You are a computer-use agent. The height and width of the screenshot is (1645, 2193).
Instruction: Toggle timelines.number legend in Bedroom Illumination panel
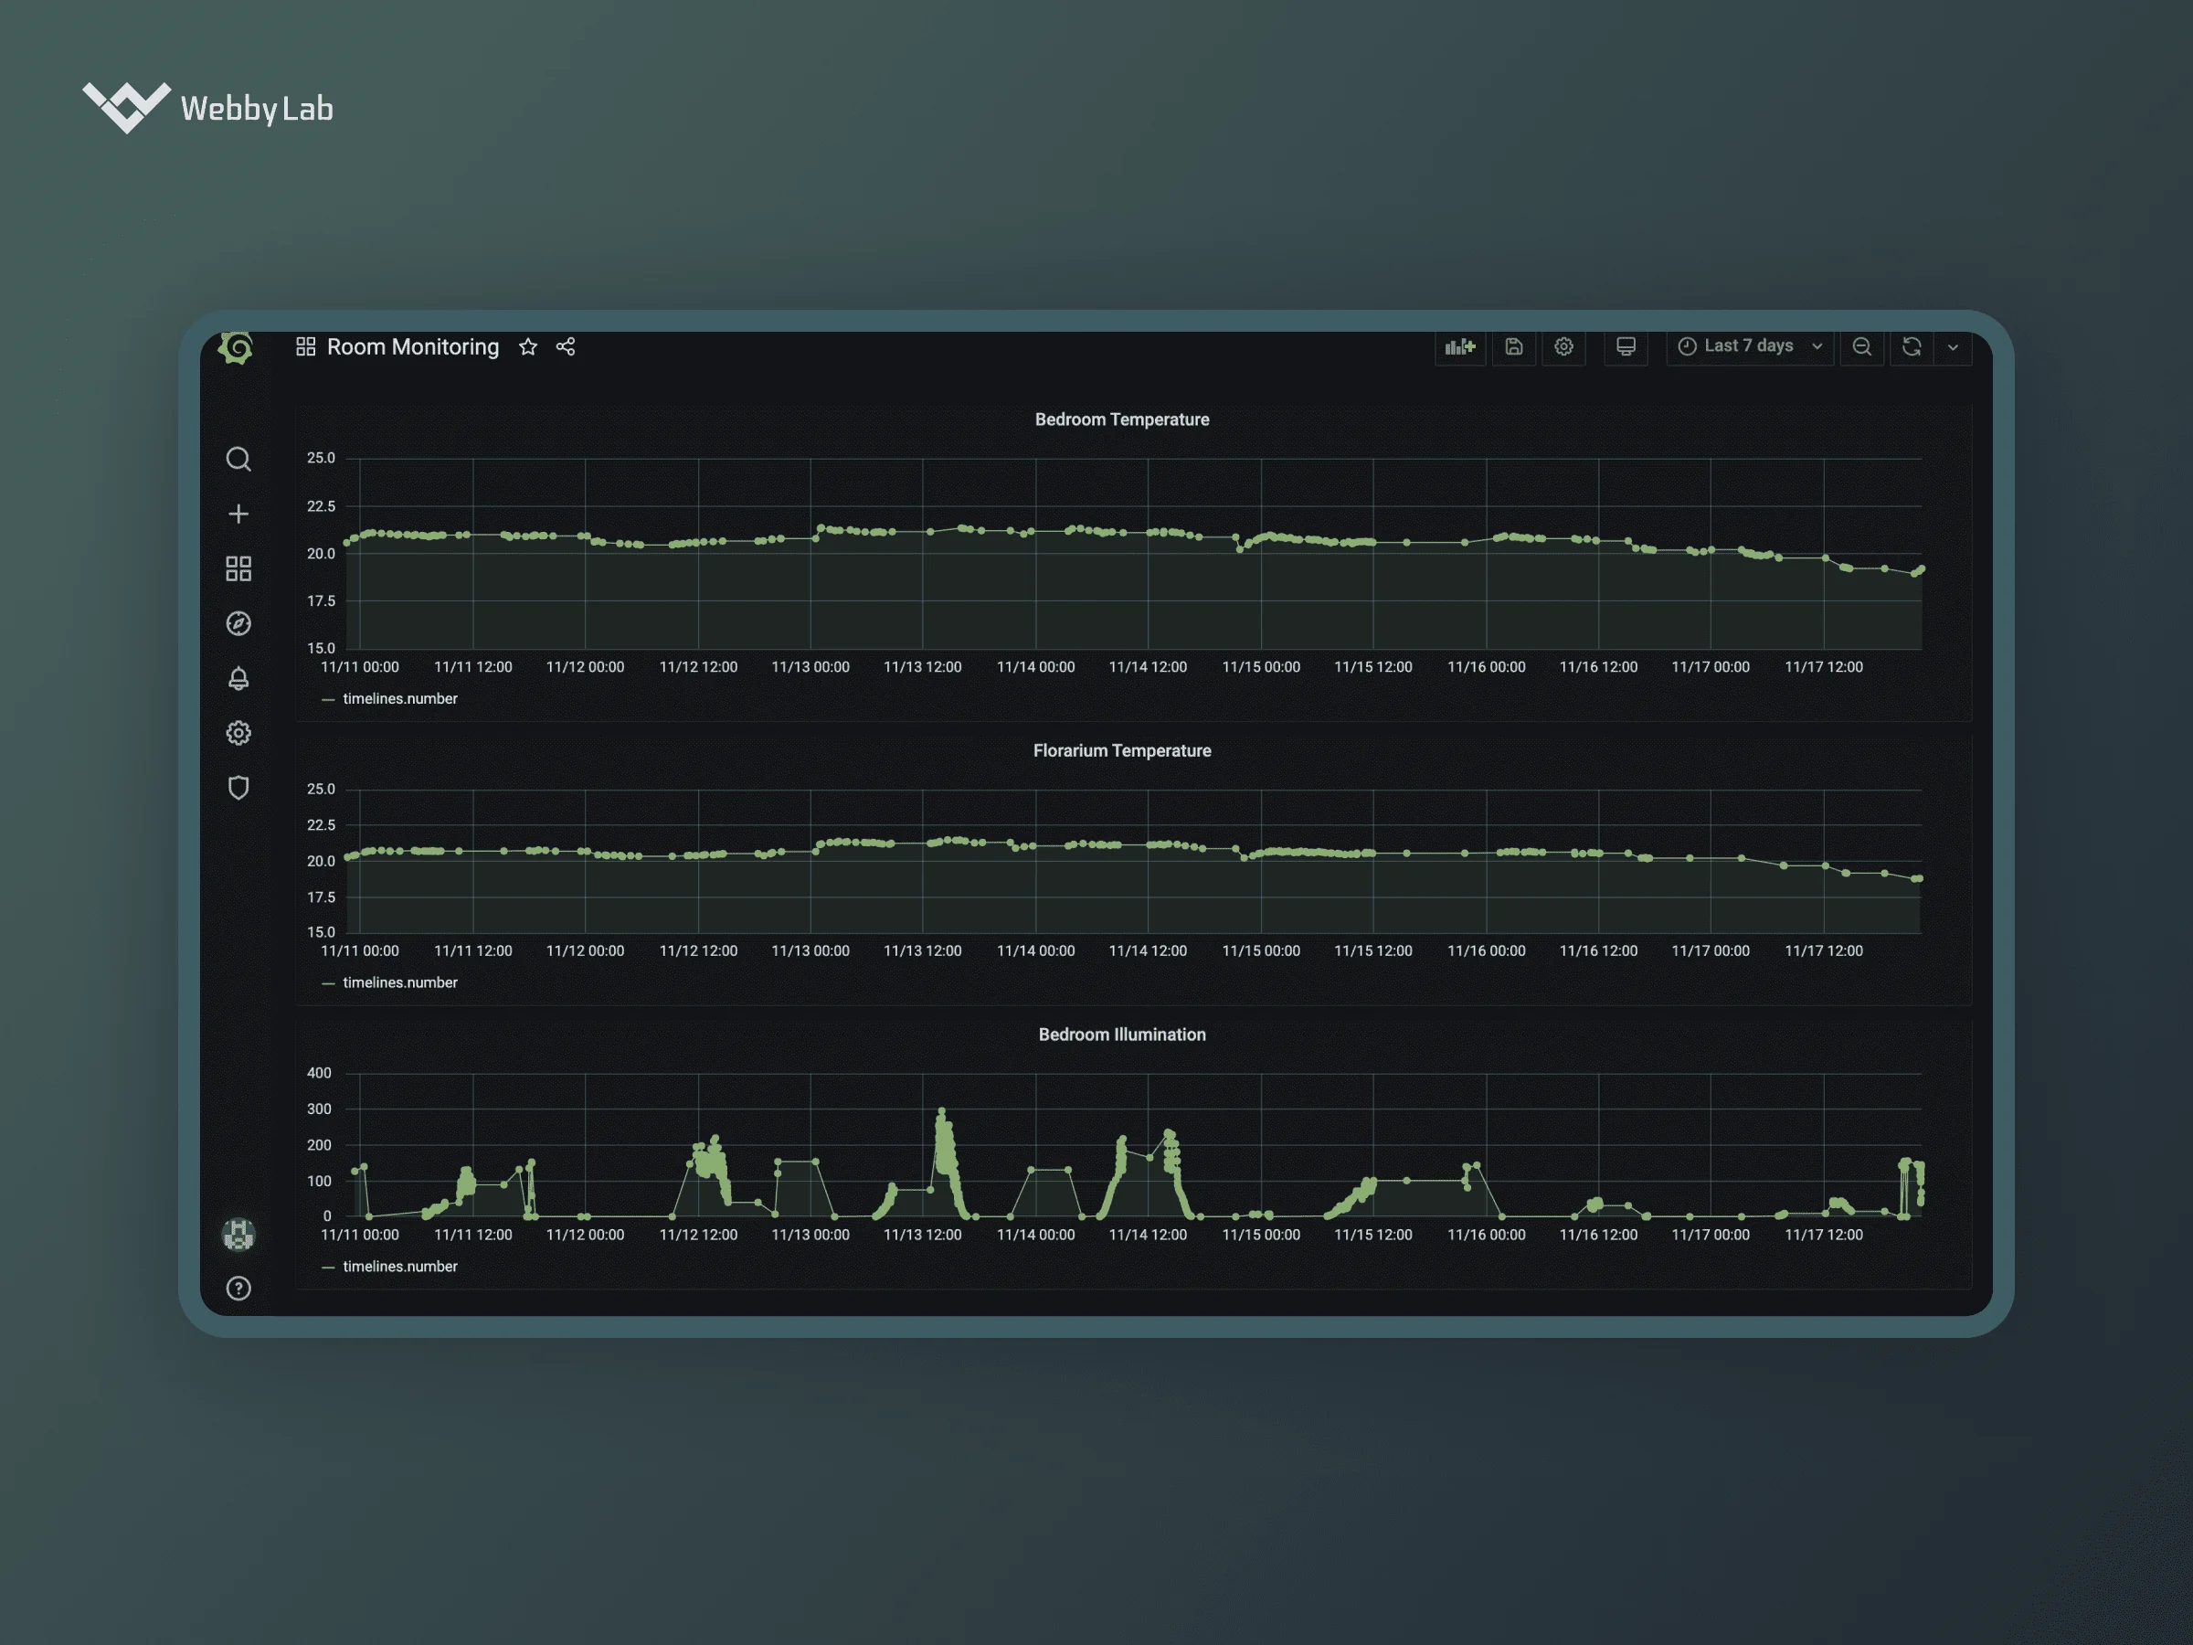click(x=400, y=1267)
